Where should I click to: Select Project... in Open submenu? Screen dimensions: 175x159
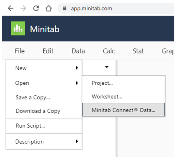click(x=124, y=83)
